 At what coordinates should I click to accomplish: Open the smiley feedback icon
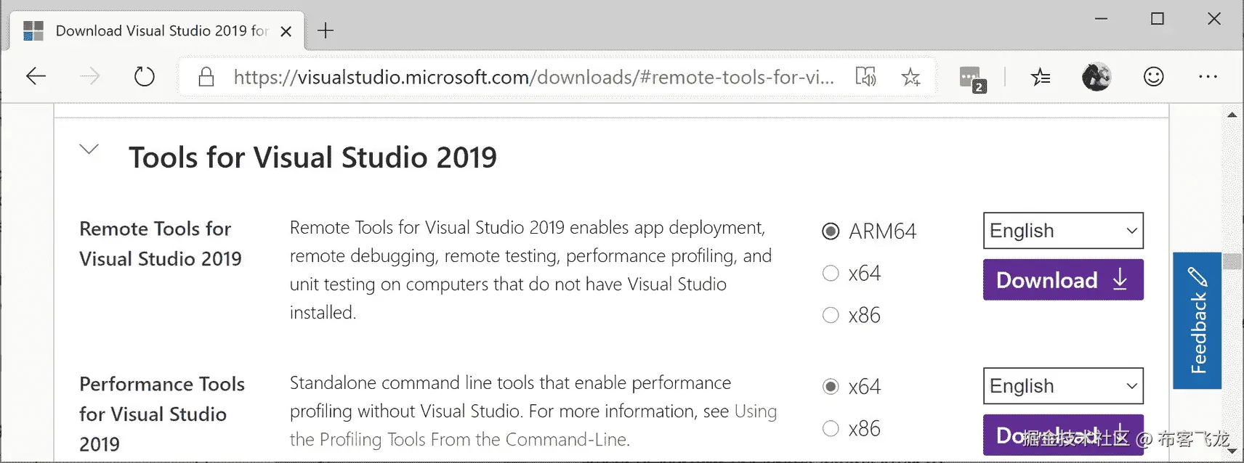pyautogui.click(x=1153, y=76)
